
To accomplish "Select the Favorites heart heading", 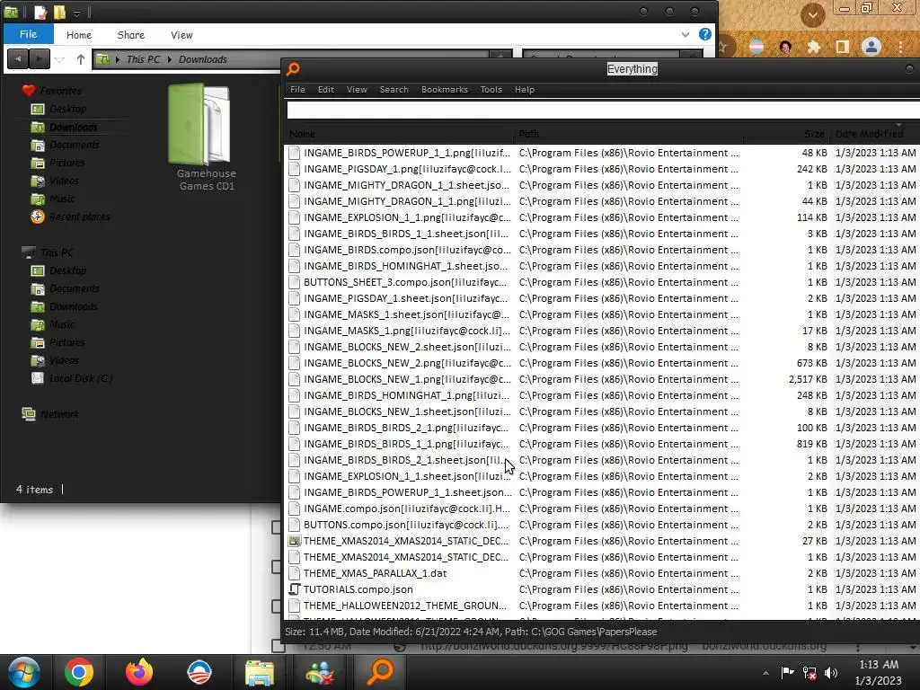I will [x=51, y=91].
